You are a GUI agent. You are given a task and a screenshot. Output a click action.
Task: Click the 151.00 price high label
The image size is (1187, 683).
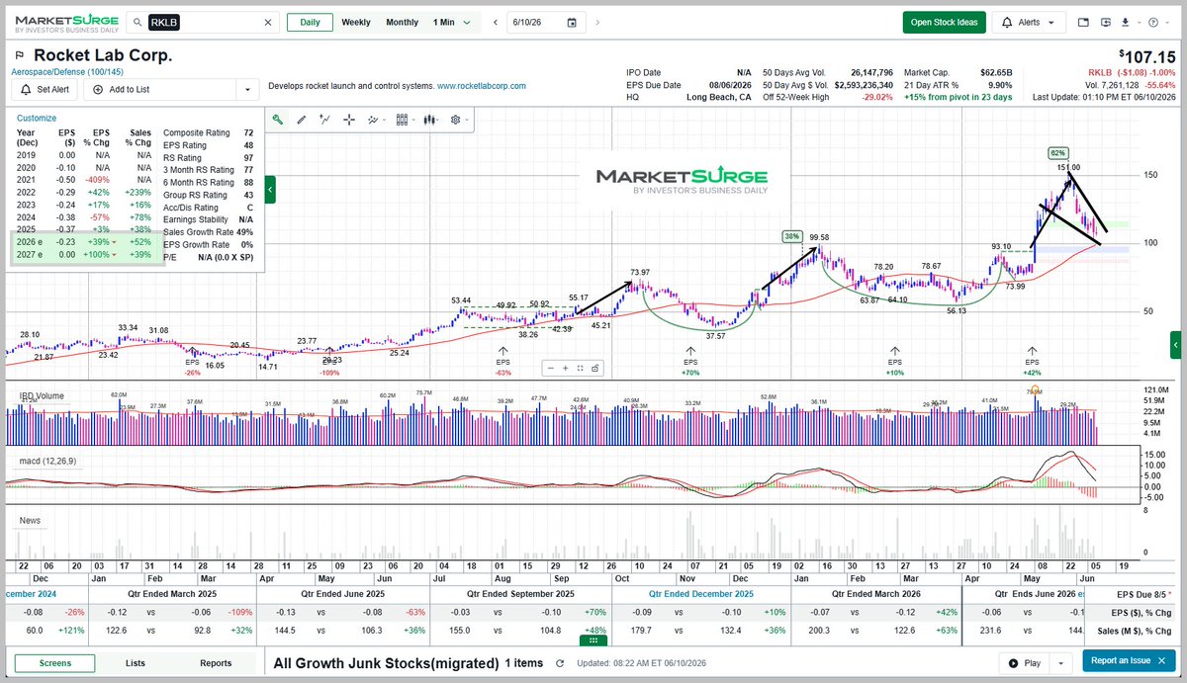pyautogui.click(x=1068, y=167)
